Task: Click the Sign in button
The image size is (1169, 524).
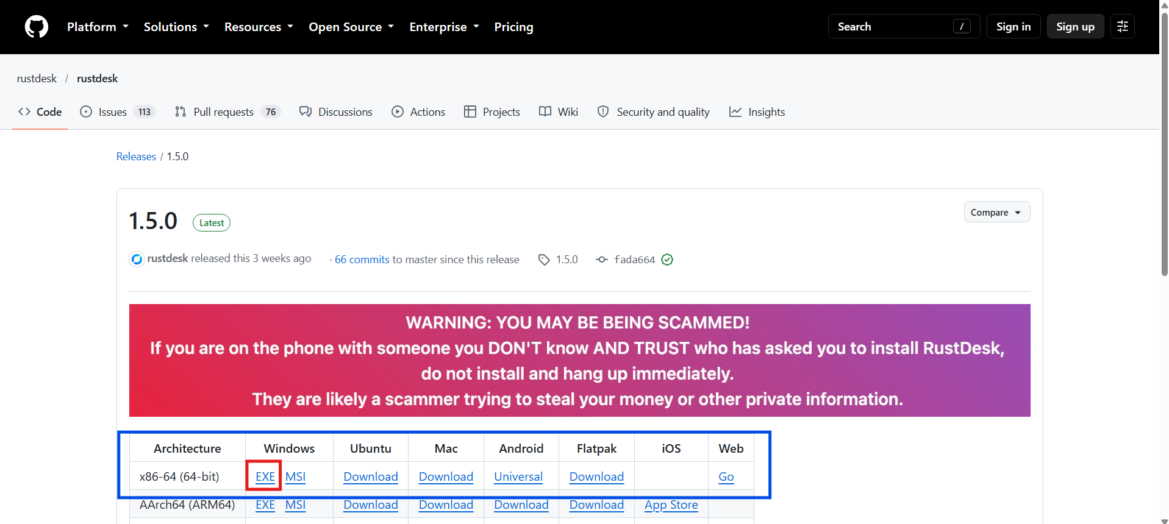Action: 1013,26
